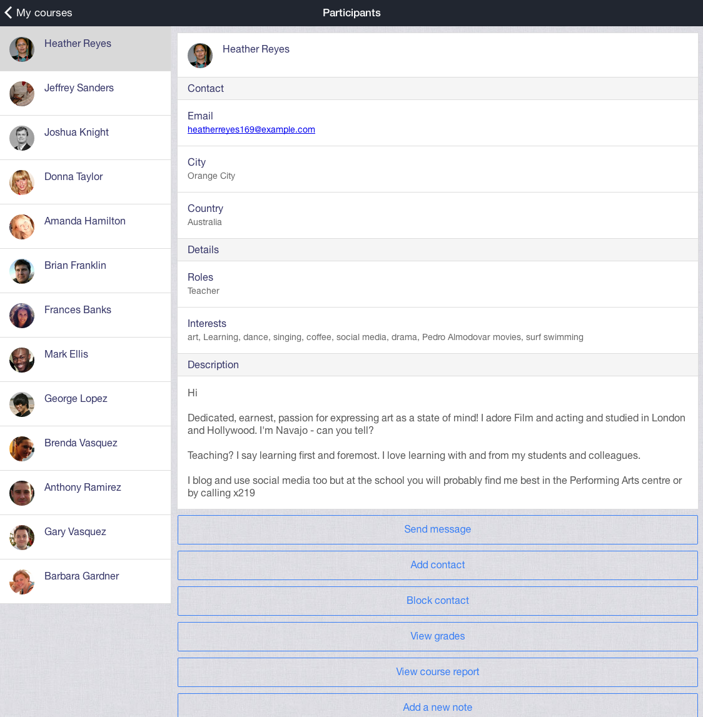Select Gary Vasquez in the list
Image resolution: width=703 pixels, height=717 pixels.
[86, 537]
